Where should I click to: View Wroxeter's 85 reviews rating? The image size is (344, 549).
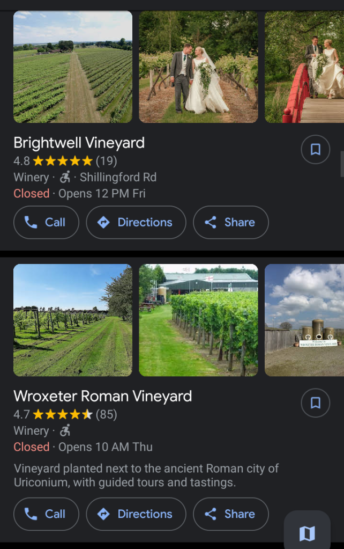106,414
